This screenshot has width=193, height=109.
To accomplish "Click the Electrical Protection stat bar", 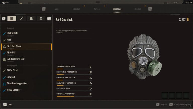I will pos(74,75).
